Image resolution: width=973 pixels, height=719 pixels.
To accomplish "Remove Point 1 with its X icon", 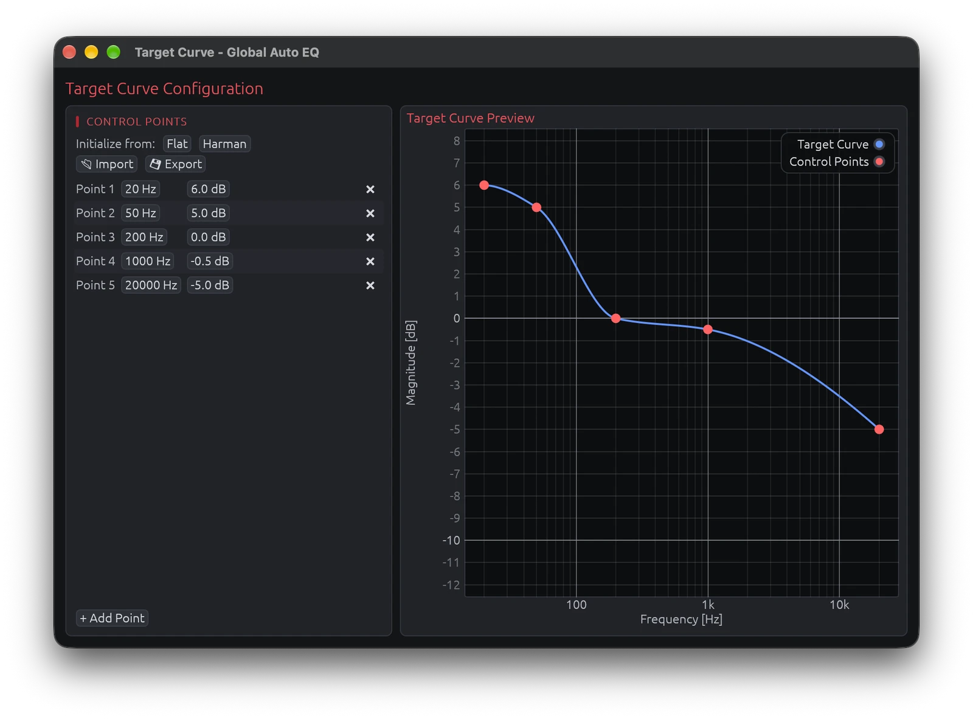I will point(370,189).
